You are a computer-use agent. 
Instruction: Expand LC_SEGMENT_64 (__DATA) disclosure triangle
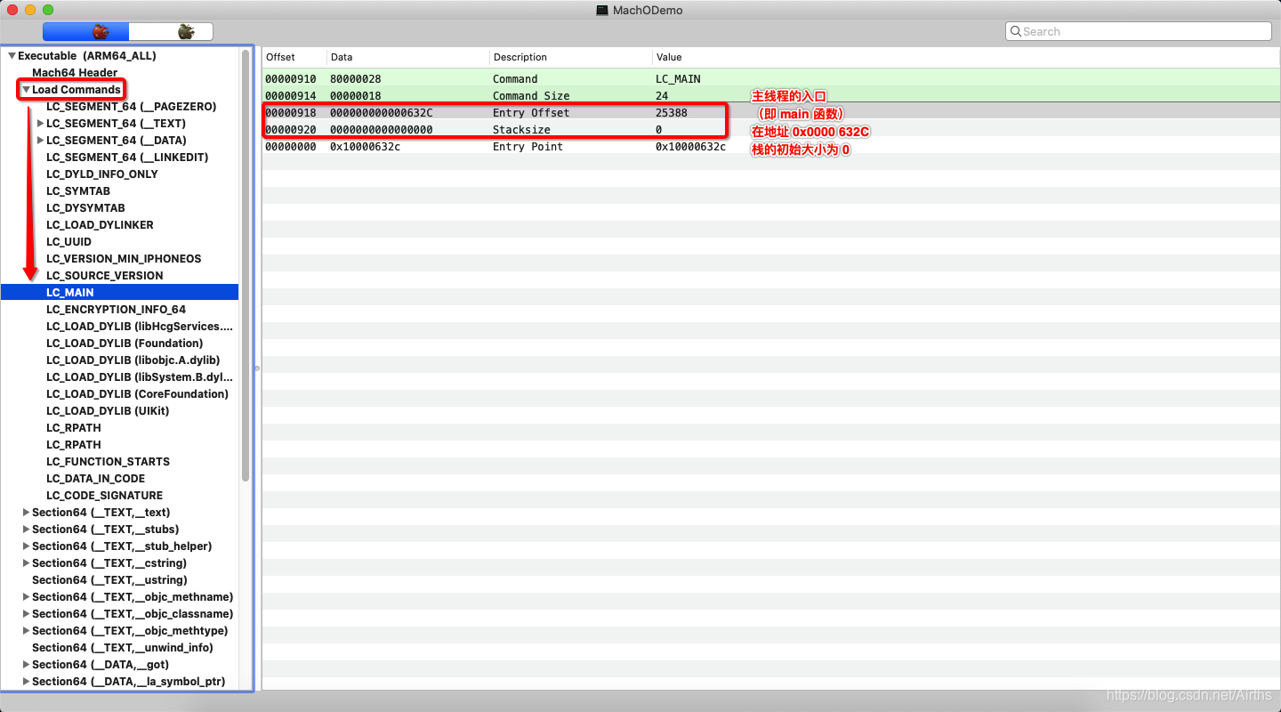[40, 141]
